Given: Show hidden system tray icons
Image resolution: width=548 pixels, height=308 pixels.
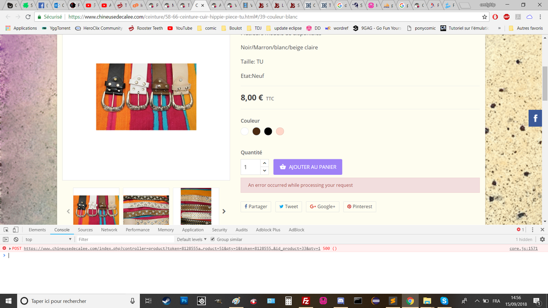Looking at the screenshot, I should click(477, 301).
